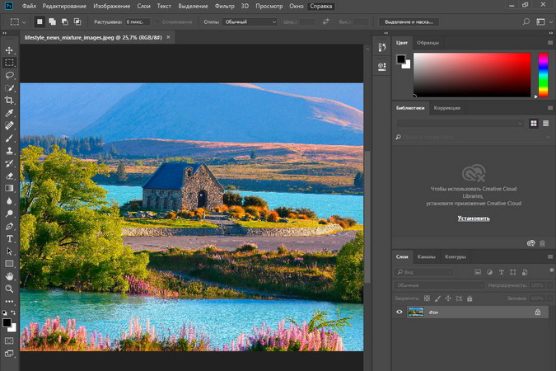Open the Изображение menu
556x371 pixels.
click(x=112, y=6)
